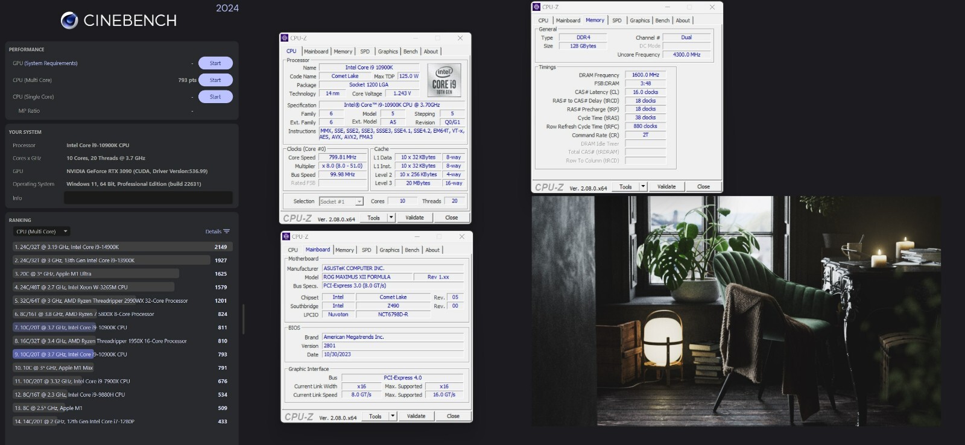Click the rendered room scene preview image
The height and width of the screenshot is (445, 965).
coord(736,311)
